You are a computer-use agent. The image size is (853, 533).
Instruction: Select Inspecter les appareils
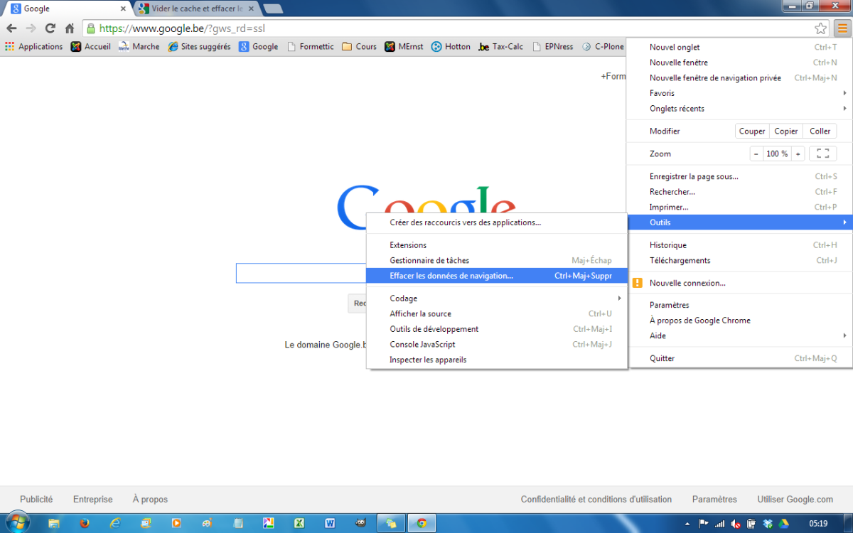coord(497,360)
